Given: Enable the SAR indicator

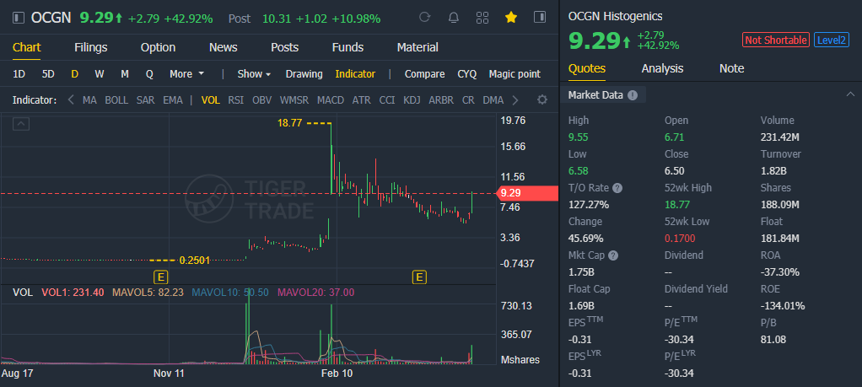Looking at the screenshot, I should point(146,100).
